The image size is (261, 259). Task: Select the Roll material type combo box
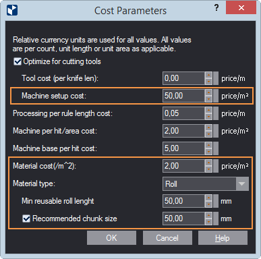(x=206, y=184)
